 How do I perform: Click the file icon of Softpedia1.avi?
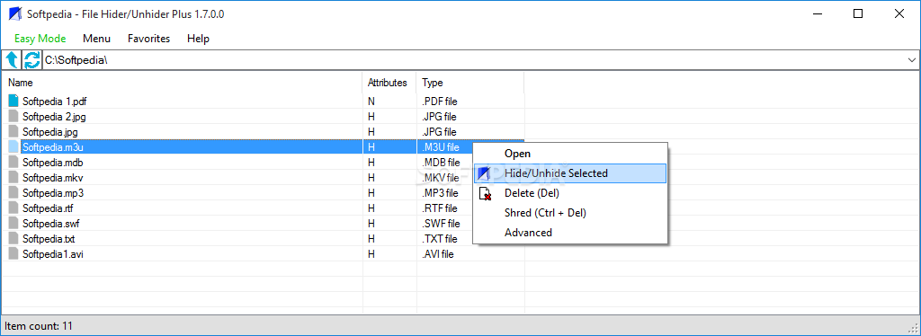click(x=13, y=254)
